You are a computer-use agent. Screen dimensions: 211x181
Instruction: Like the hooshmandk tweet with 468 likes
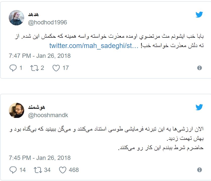[63, 170]
